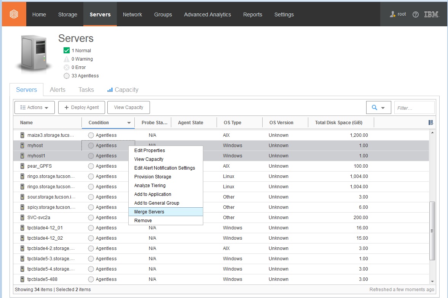
Task: Click the green checkmark icon beside 1 Normal
Action: (x=66, y=50)
